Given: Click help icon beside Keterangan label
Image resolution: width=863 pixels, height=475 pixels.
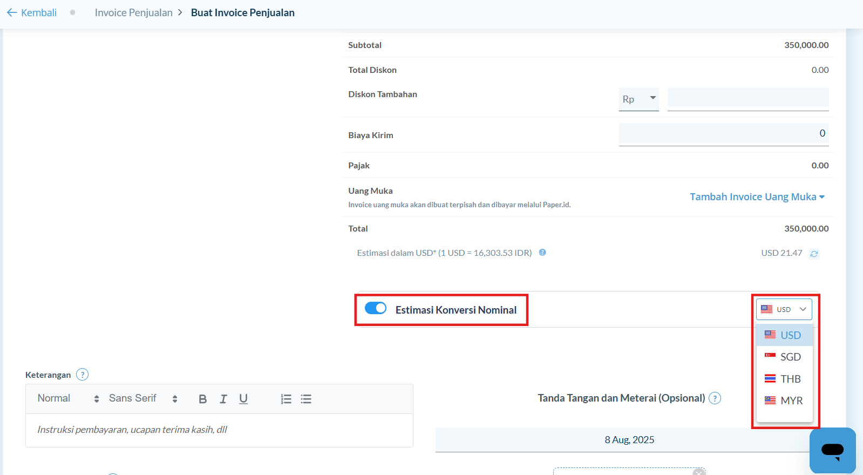Looking at the screenshot, I should tap(82, 375).
